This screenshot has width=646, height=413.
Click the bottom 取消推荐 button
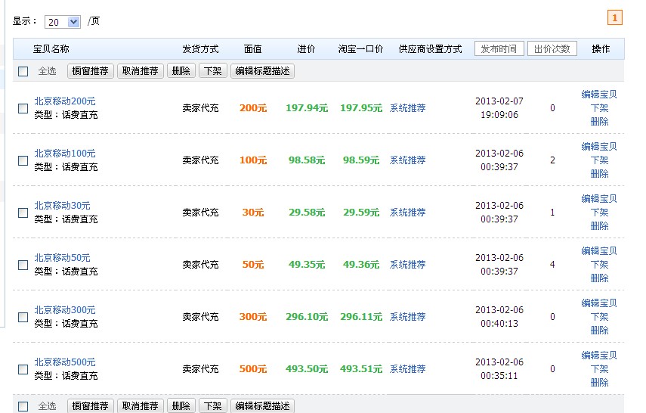coord(141,405)
